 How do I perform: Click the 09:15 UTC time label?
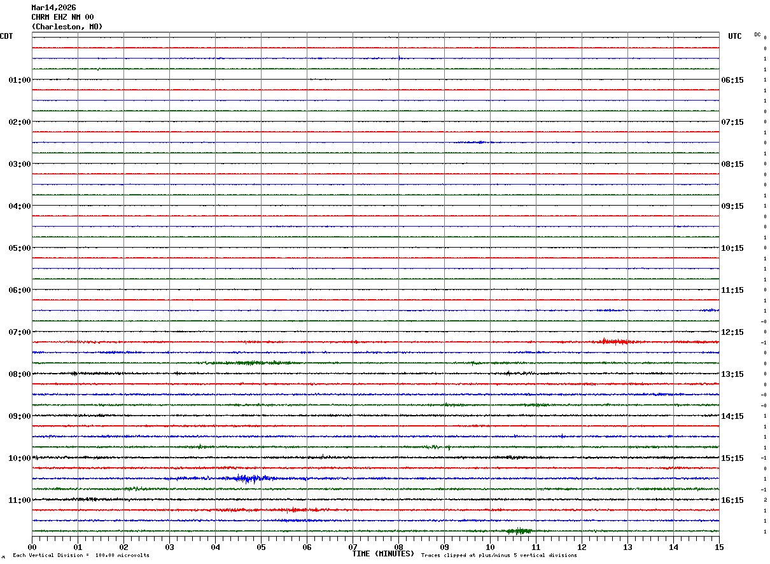coord(732,206)
